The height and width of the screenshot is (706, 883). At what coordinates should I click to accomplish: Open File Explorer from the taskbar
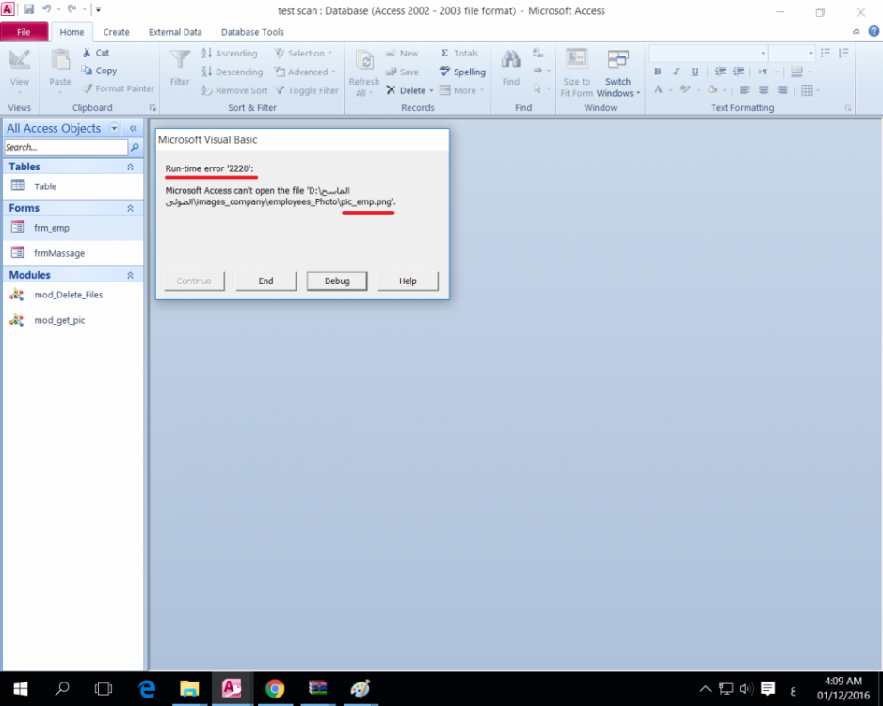coord(189,688)
